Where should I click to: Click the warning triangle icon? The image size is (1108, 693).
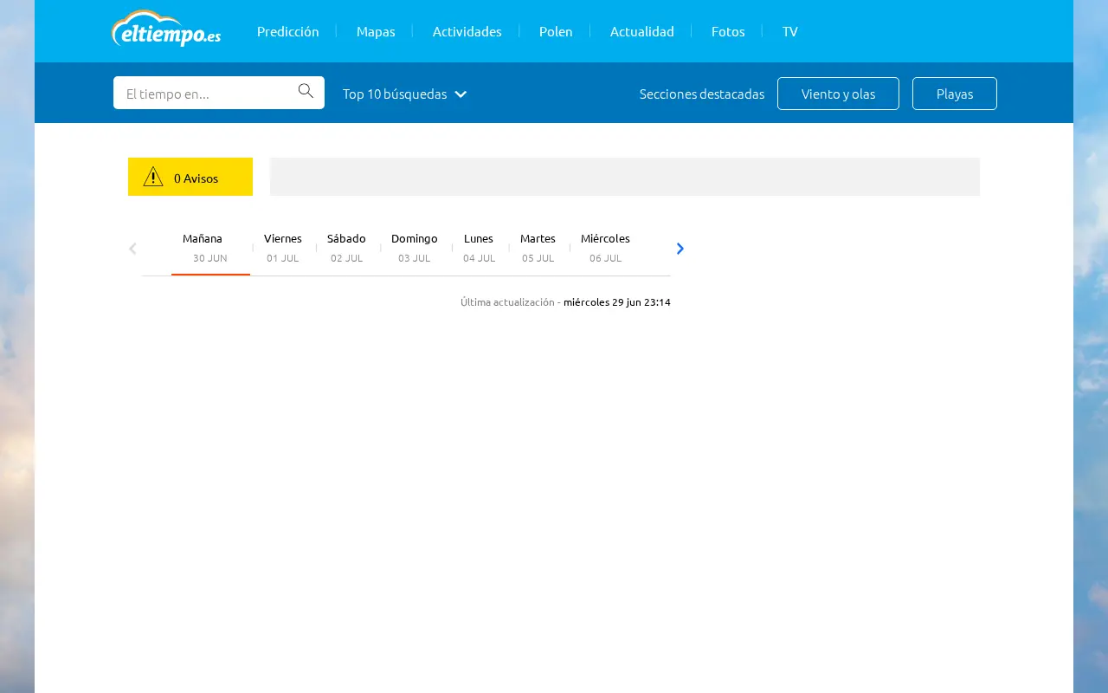[x=153, y=177]
